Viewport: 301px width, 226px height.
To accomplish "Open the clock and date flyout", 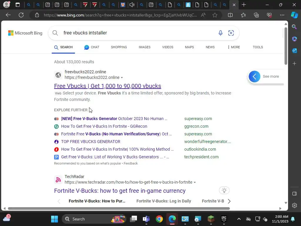I will pyautogui.click(x=280, y=219).
